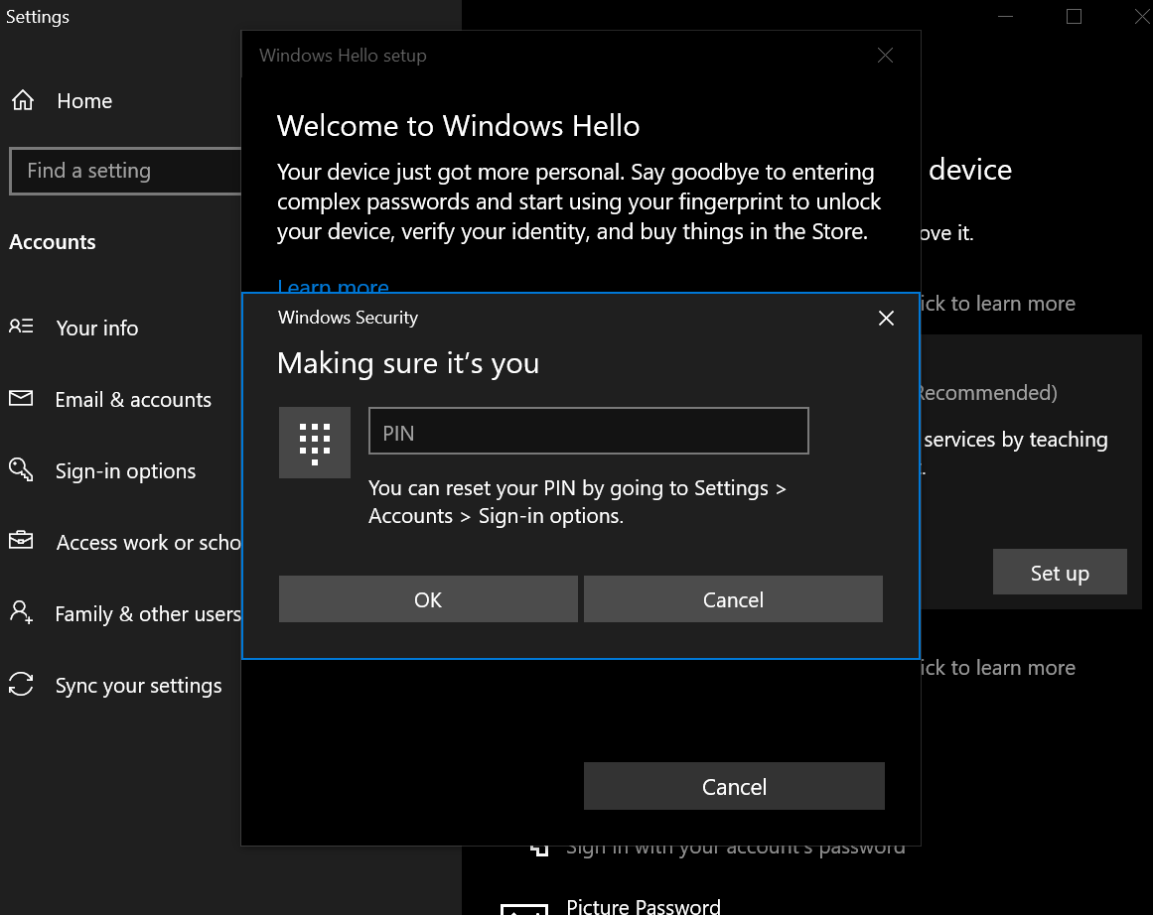Click the person-plus icon for Family users
The height and width of the screenshot is (915, 1153).
(x=21, y=612)
